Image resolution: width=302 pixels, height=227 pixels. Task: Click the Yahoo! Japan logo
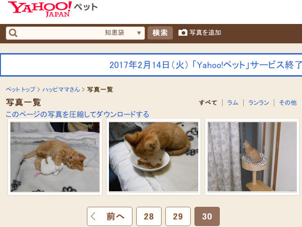[x=40, y=9]
